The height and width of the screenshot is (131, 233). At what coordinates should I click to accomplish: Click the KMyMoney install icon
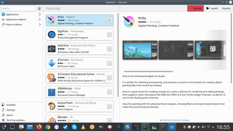pyautogui.click(x=109, y=92)
